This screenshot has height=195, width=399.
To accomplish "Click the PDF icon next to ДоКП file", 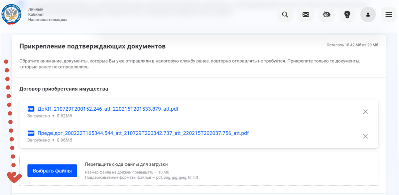I will 31,109.
